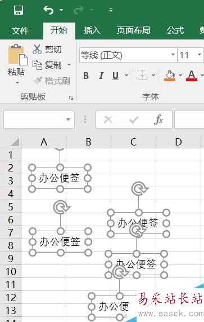The height and width of the screenshot is (322, 204).
Task: Customize the Quick Access Toolbar
Action: tap(111, 10)
